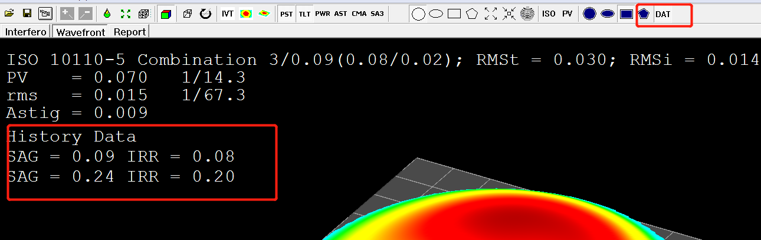Click the SAG = 0.09 IRR = 0.08 row
This screenshot has height=240, width=761.
pyautogui.click(x=120, y=156)
